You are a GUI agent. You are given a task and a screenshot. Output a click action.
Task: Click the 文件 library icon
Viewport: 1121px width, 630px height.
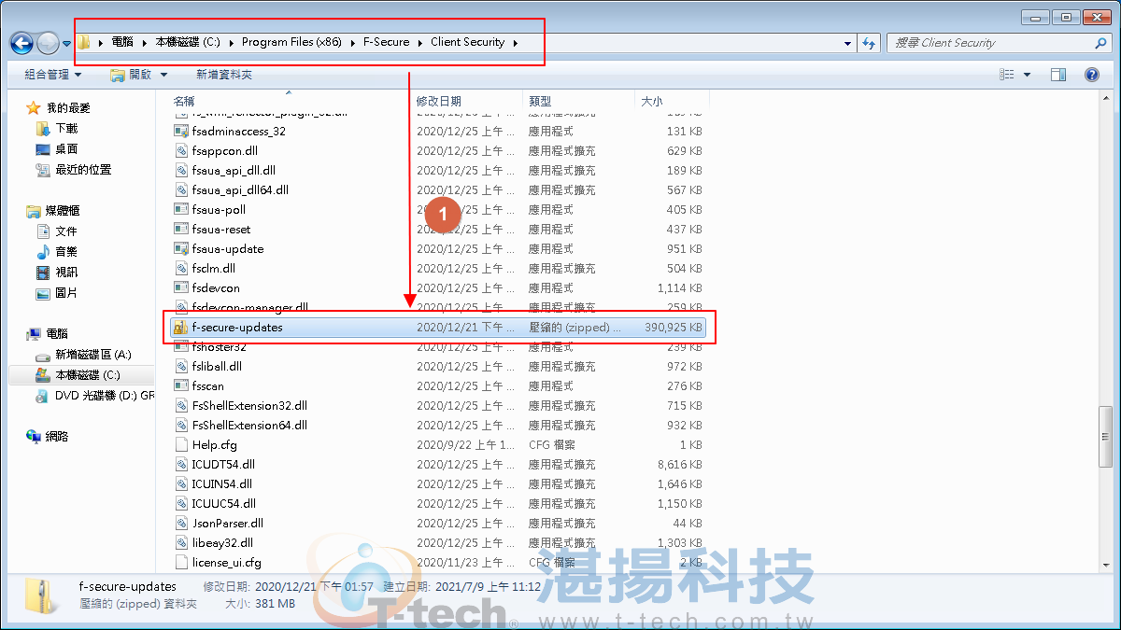pyautogui.click(x=42, y=231)
